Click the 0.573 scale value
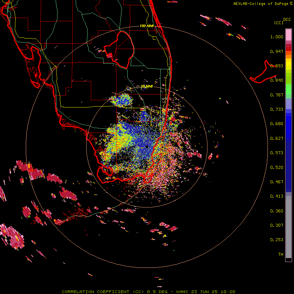294x294 pixels. pyautogui.click(x=277, y=153)
